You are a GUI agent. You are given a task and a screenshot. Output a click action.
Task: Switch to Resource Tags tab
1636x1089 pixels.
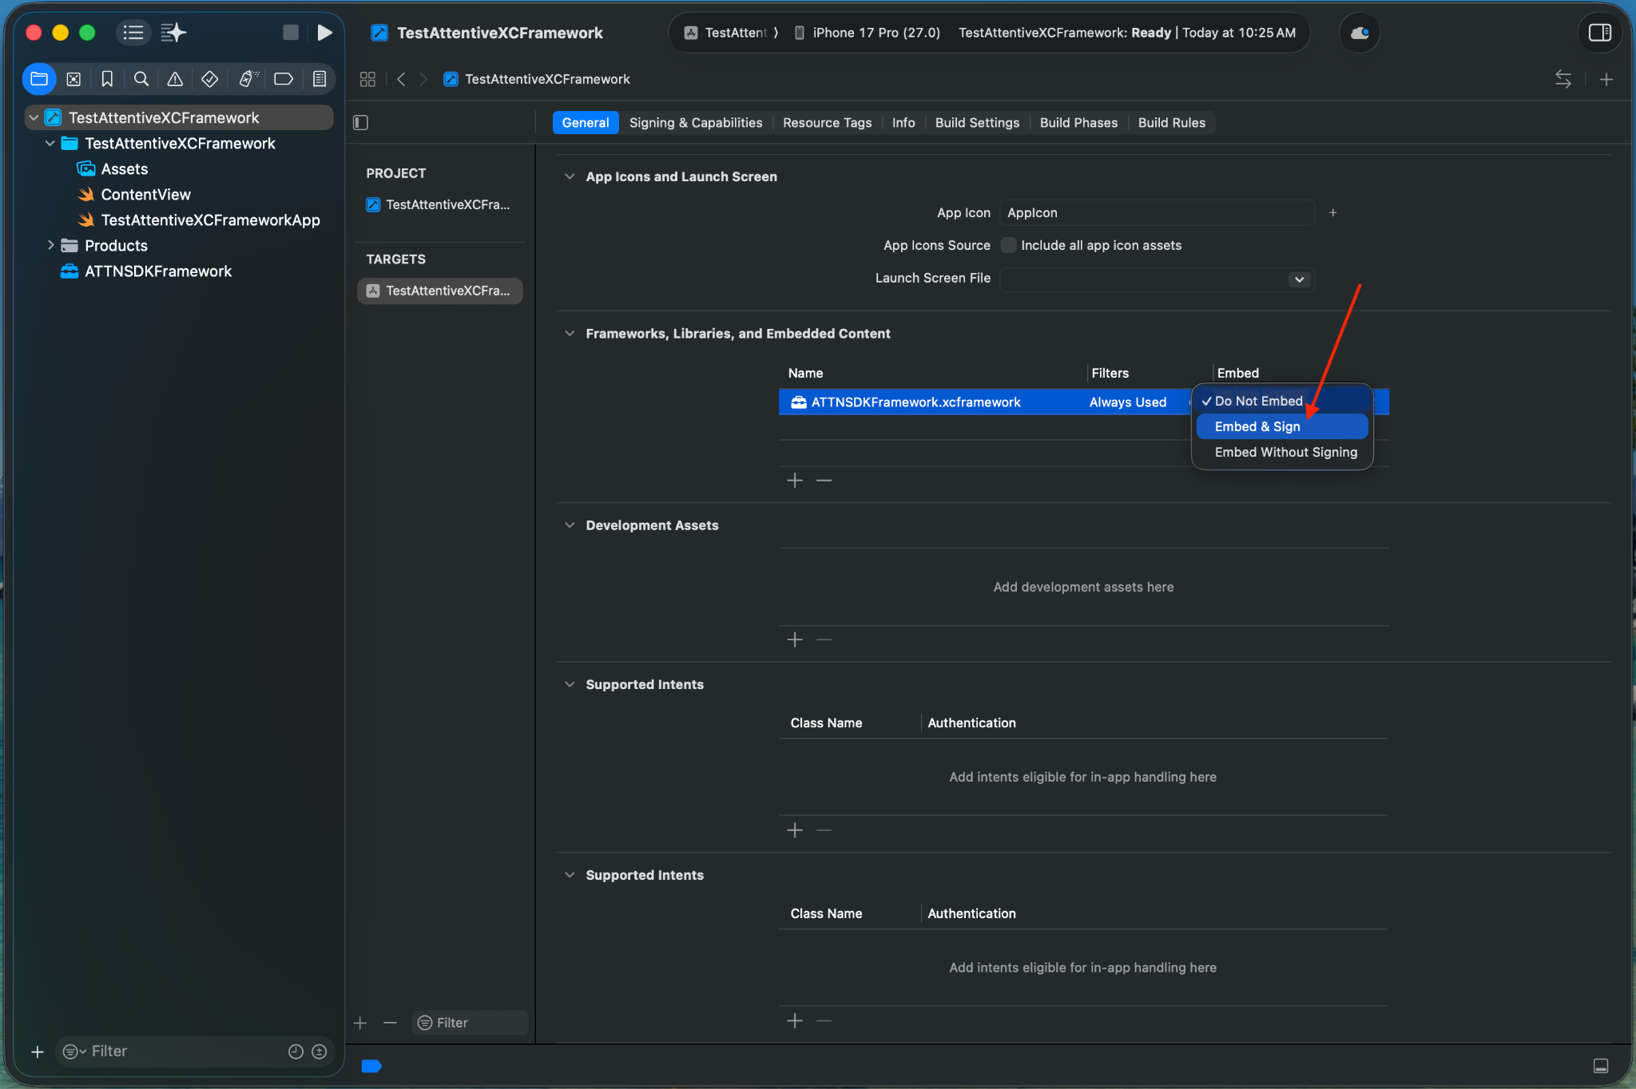(827, 122)
